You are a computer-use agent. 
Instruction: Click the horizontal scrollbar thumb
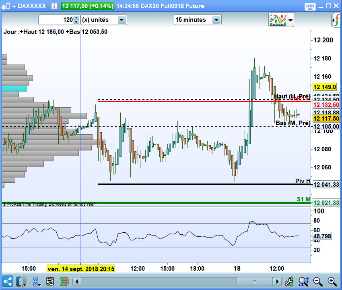(x=255, y=282)
